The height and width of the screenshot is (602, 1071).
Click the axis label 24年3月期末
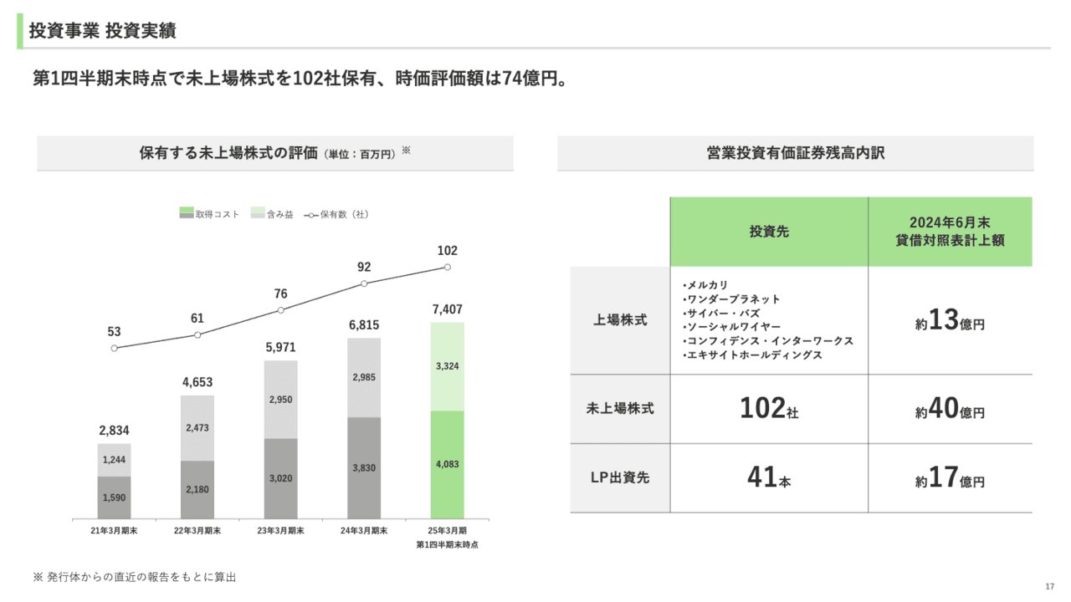tap(364, 531)
